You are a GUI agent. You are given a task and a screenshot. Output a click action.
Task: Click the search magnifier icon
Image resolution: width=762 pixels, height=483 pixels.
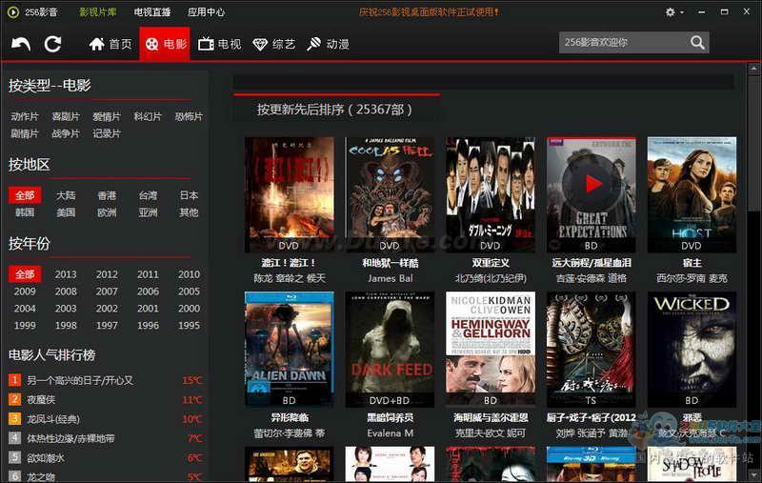pyautogui.click(x=698, y=43)
